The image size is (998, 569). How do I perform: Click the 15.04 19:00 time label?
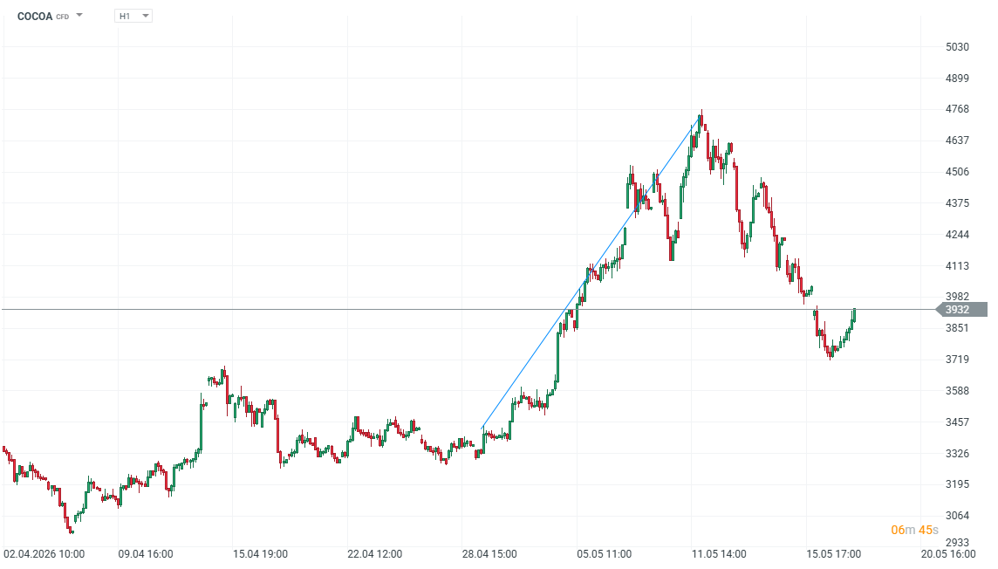260,553
